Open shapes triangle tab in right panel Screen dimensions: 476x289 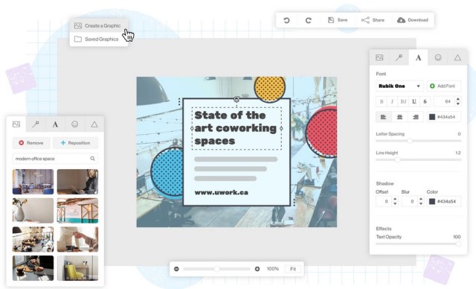click(x=457, y=57)
